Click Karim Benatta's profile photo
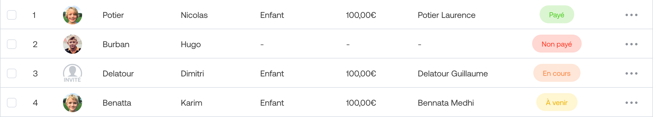This screenshot has height=117, width=653. [73, 103]
